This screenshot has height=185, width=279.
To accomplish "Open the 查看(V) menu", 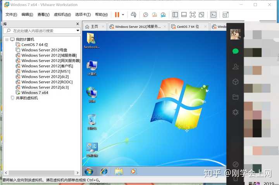I will click(x=43, y=15).
